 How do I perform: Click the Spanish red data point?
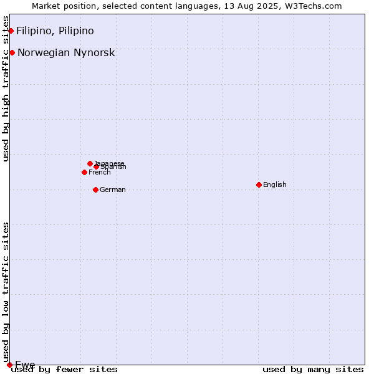[97, 166]
